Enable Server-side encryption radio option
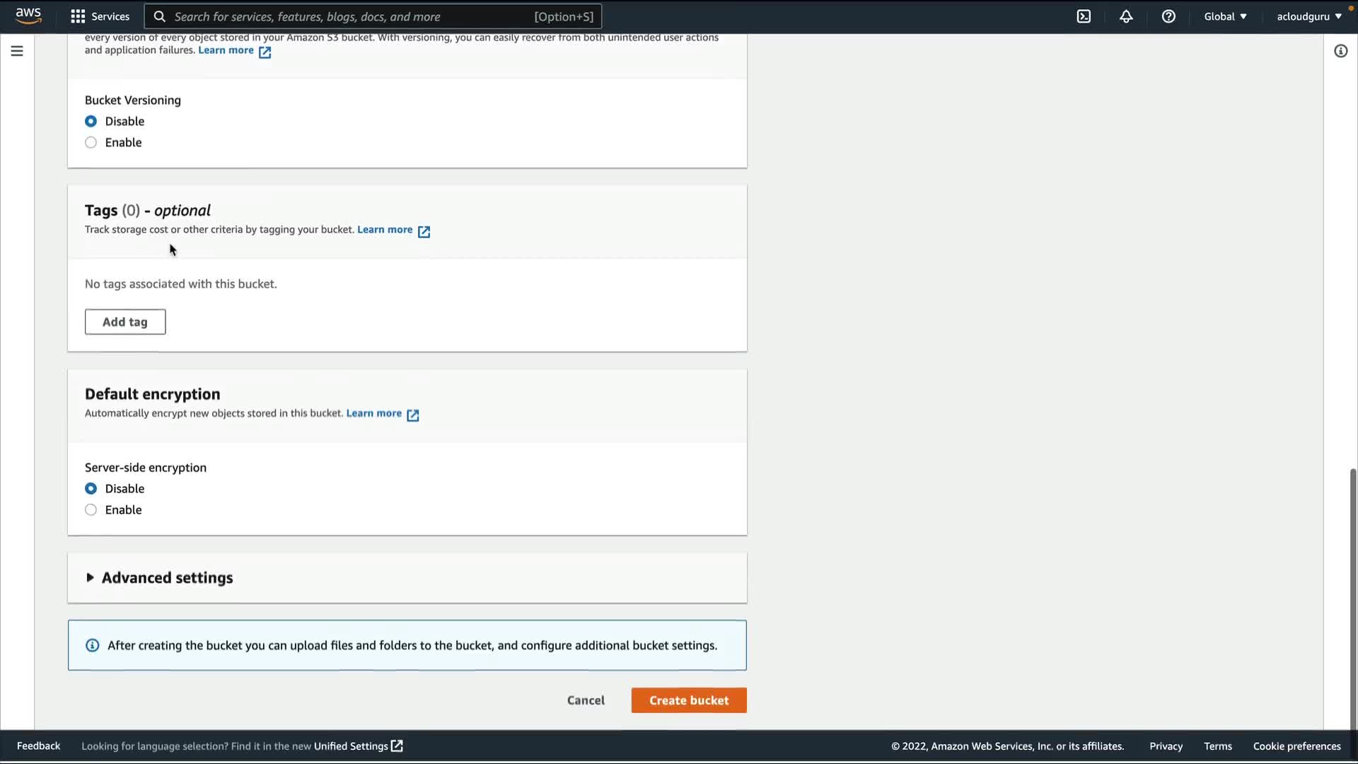 [x=91, y=510]
